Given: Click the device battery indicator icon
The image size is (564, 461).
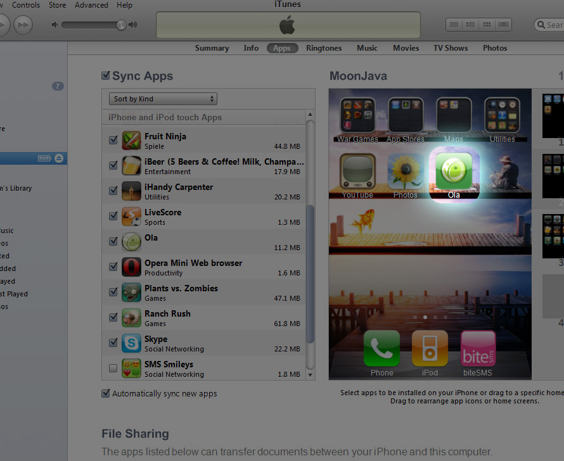Looking at the screenshot, I should point(44,158).
